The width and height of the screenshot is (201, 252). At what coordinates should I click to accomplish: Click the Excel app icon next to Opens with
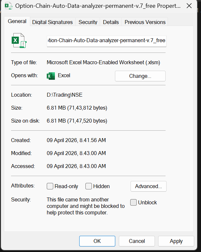tap(51, 76)
